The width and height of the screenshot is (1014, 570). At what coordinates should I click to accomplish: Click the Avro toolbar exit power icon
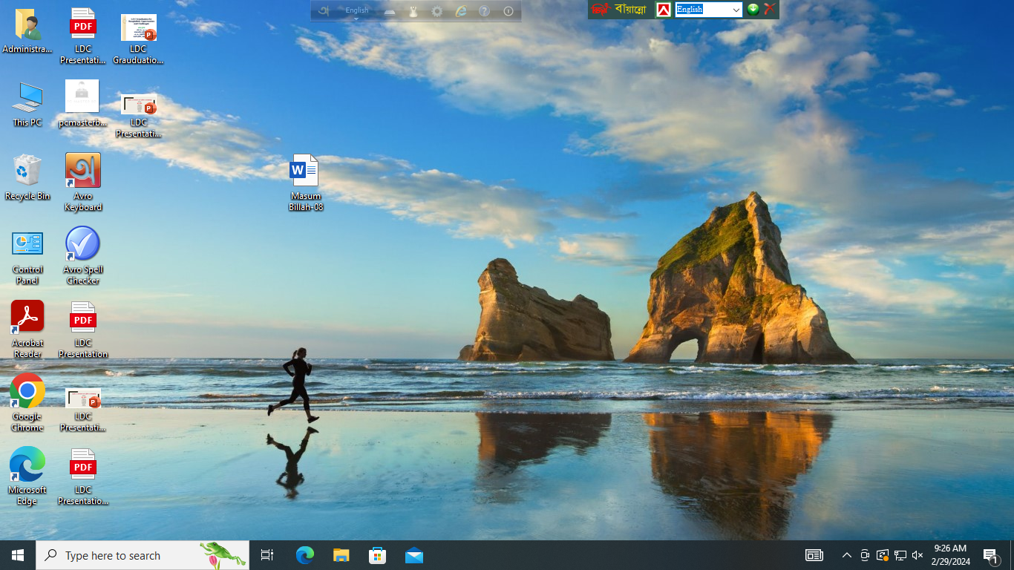point(508,11)
